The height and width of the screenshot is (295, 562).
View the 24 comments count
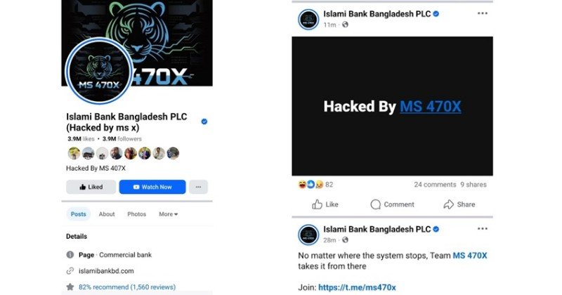(x=435, y=185)
